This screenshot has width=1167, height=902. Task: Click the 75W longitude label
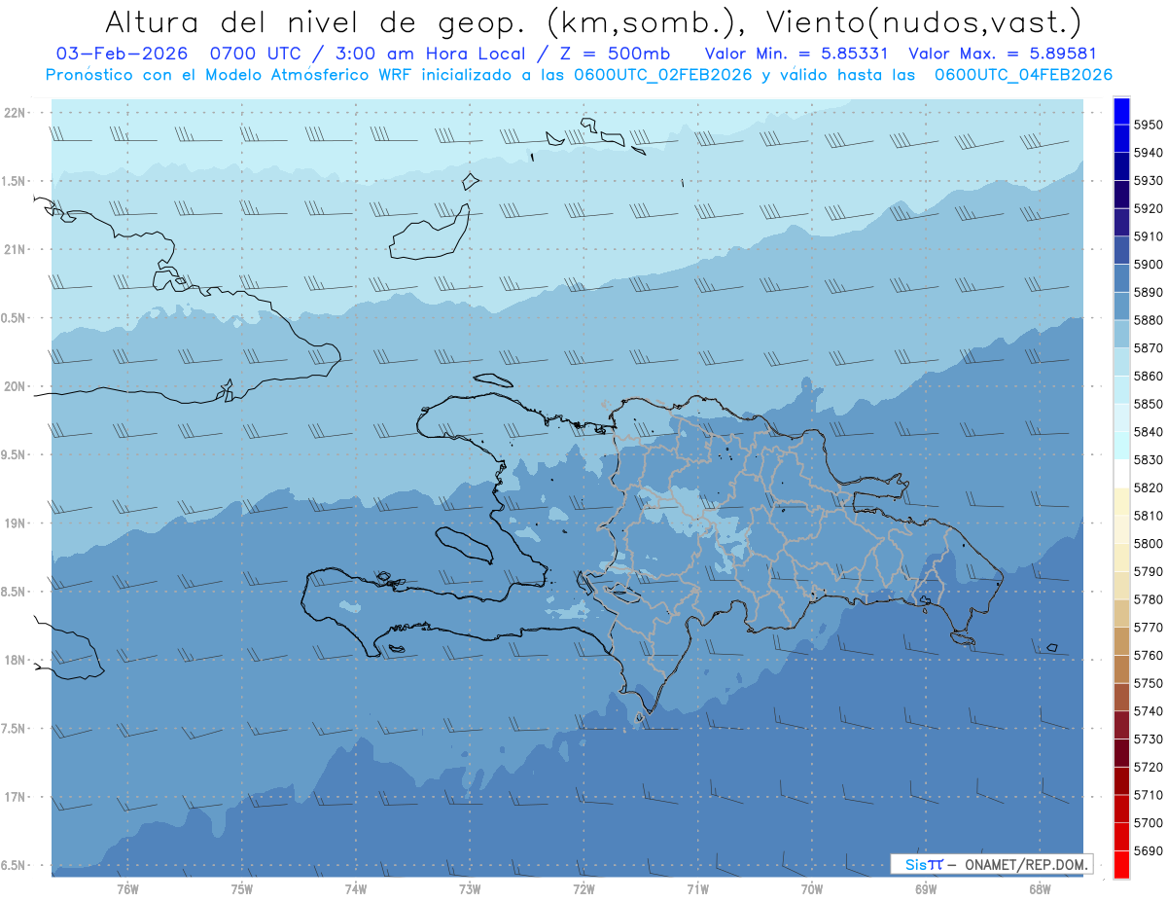tap(241, 888)
